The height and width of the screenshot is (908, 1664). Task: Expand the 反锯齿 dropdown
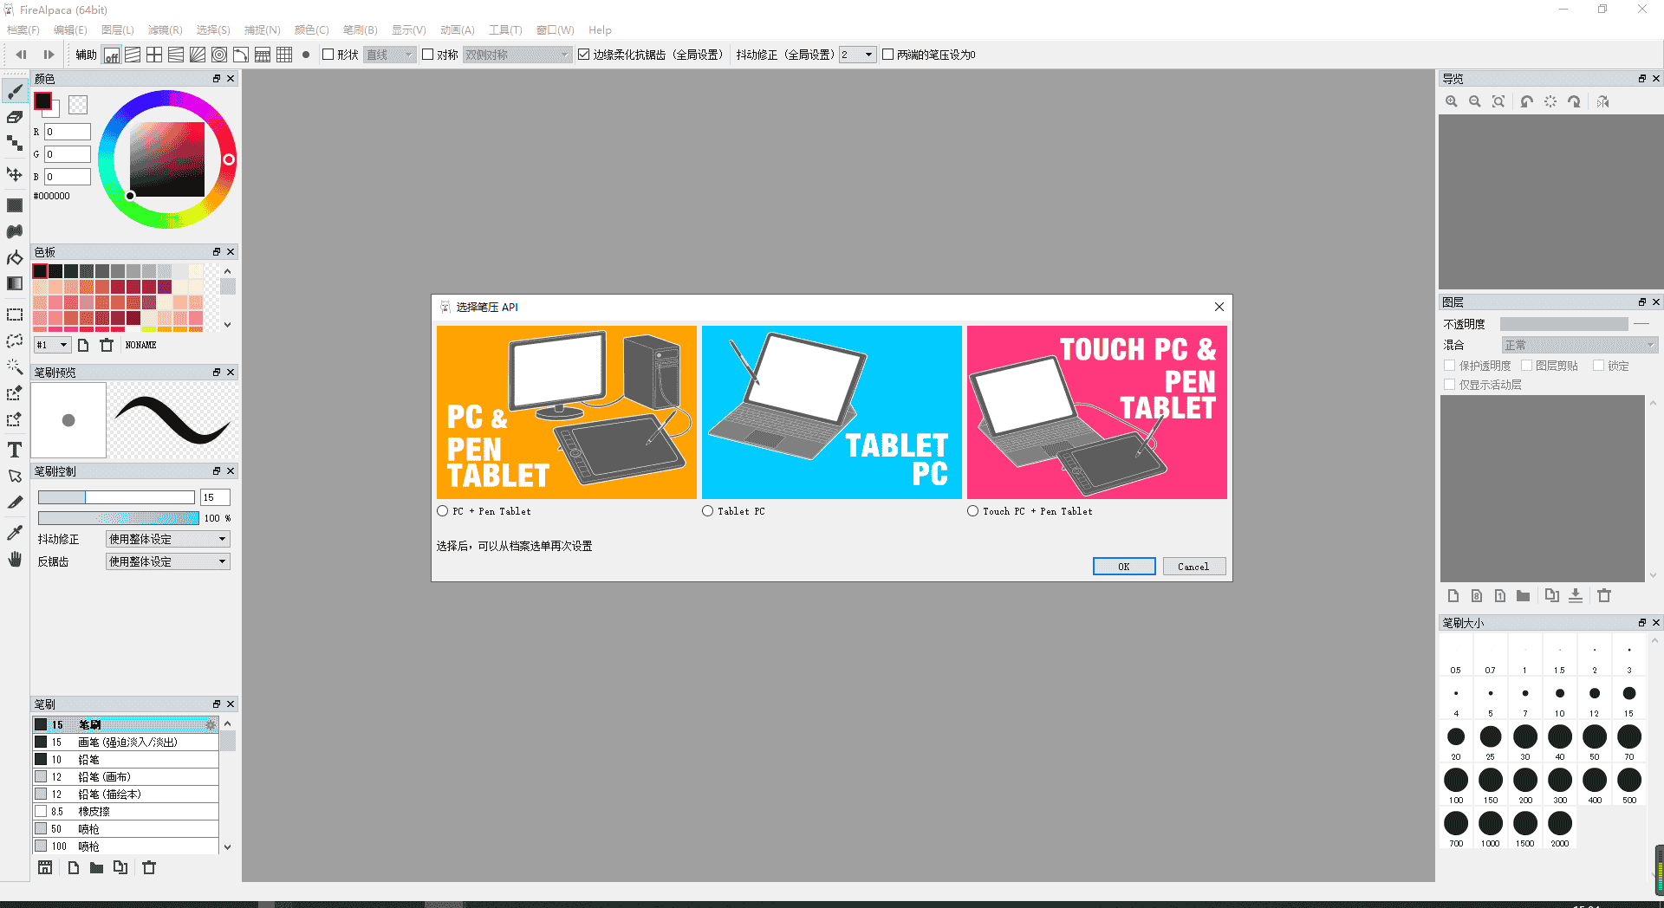point(167,561)
